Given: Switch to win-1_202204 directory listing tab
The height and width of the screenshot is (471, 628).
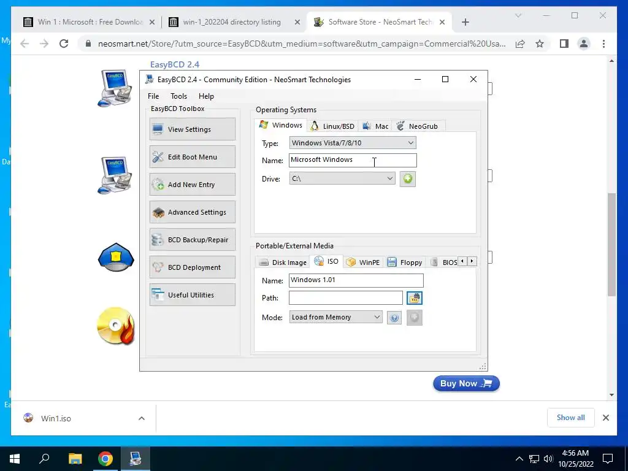Looking at the screenshot, I should pyautogui.click(x=234, y=22).
